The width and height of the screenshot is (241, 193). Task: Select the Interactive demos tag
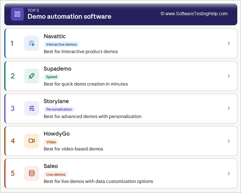62,45
